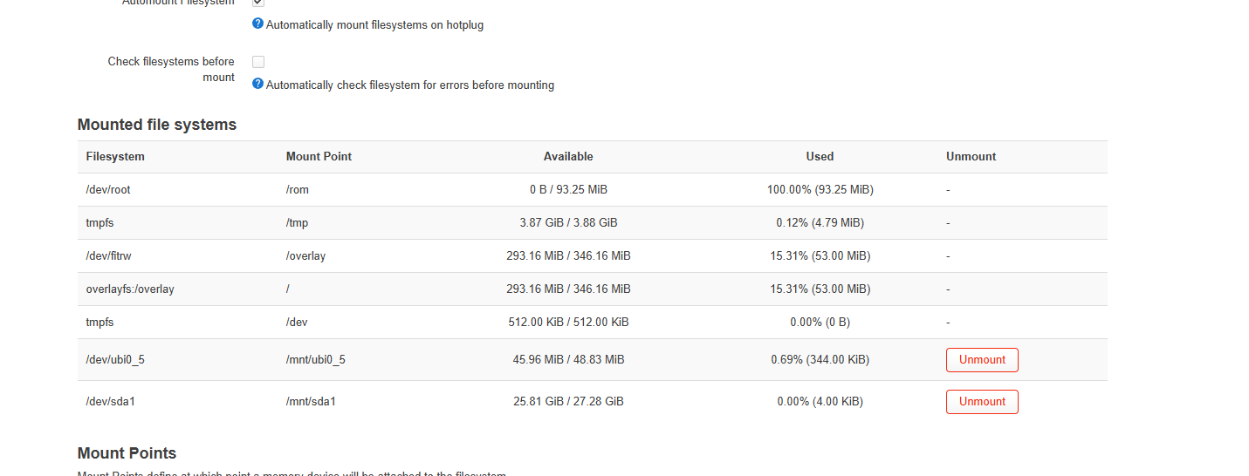Click the overlayfs:/overlay filesystem entry

point(130,289)
